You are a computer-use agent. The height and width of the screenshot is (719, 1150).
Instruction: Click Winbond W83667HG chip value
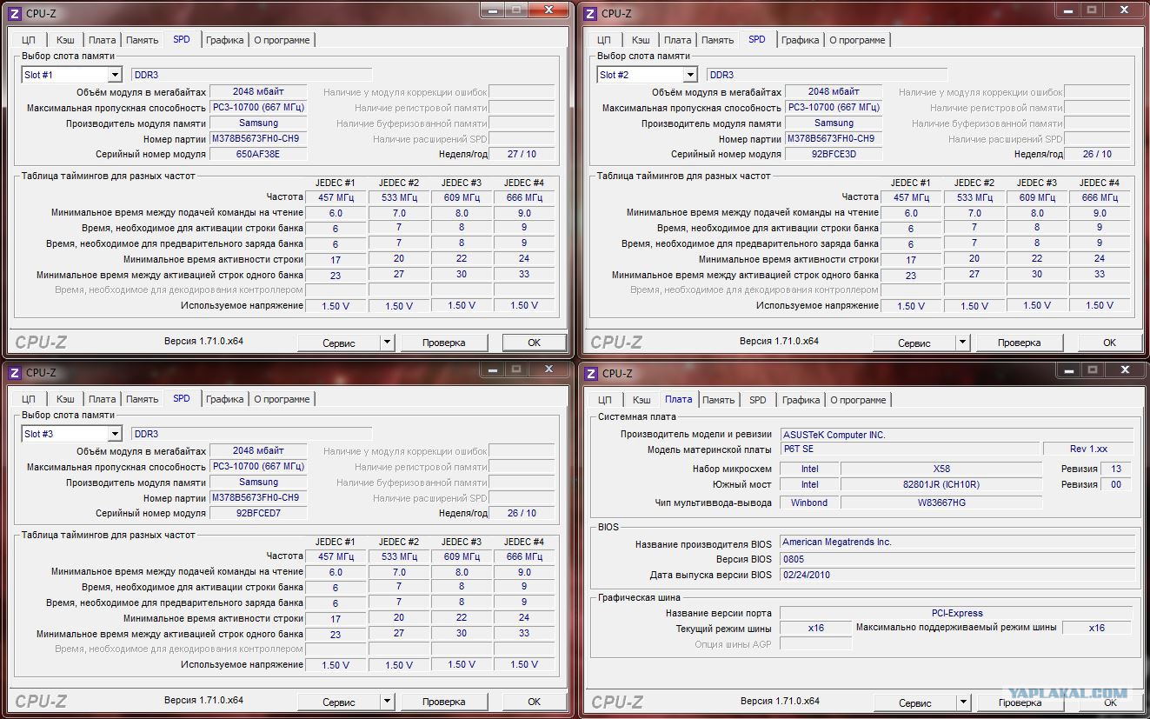click(941, 503)
